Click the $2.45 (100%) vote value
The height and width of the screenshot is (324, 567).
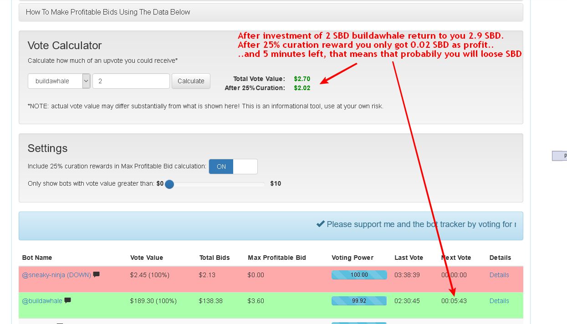(149, 275)
